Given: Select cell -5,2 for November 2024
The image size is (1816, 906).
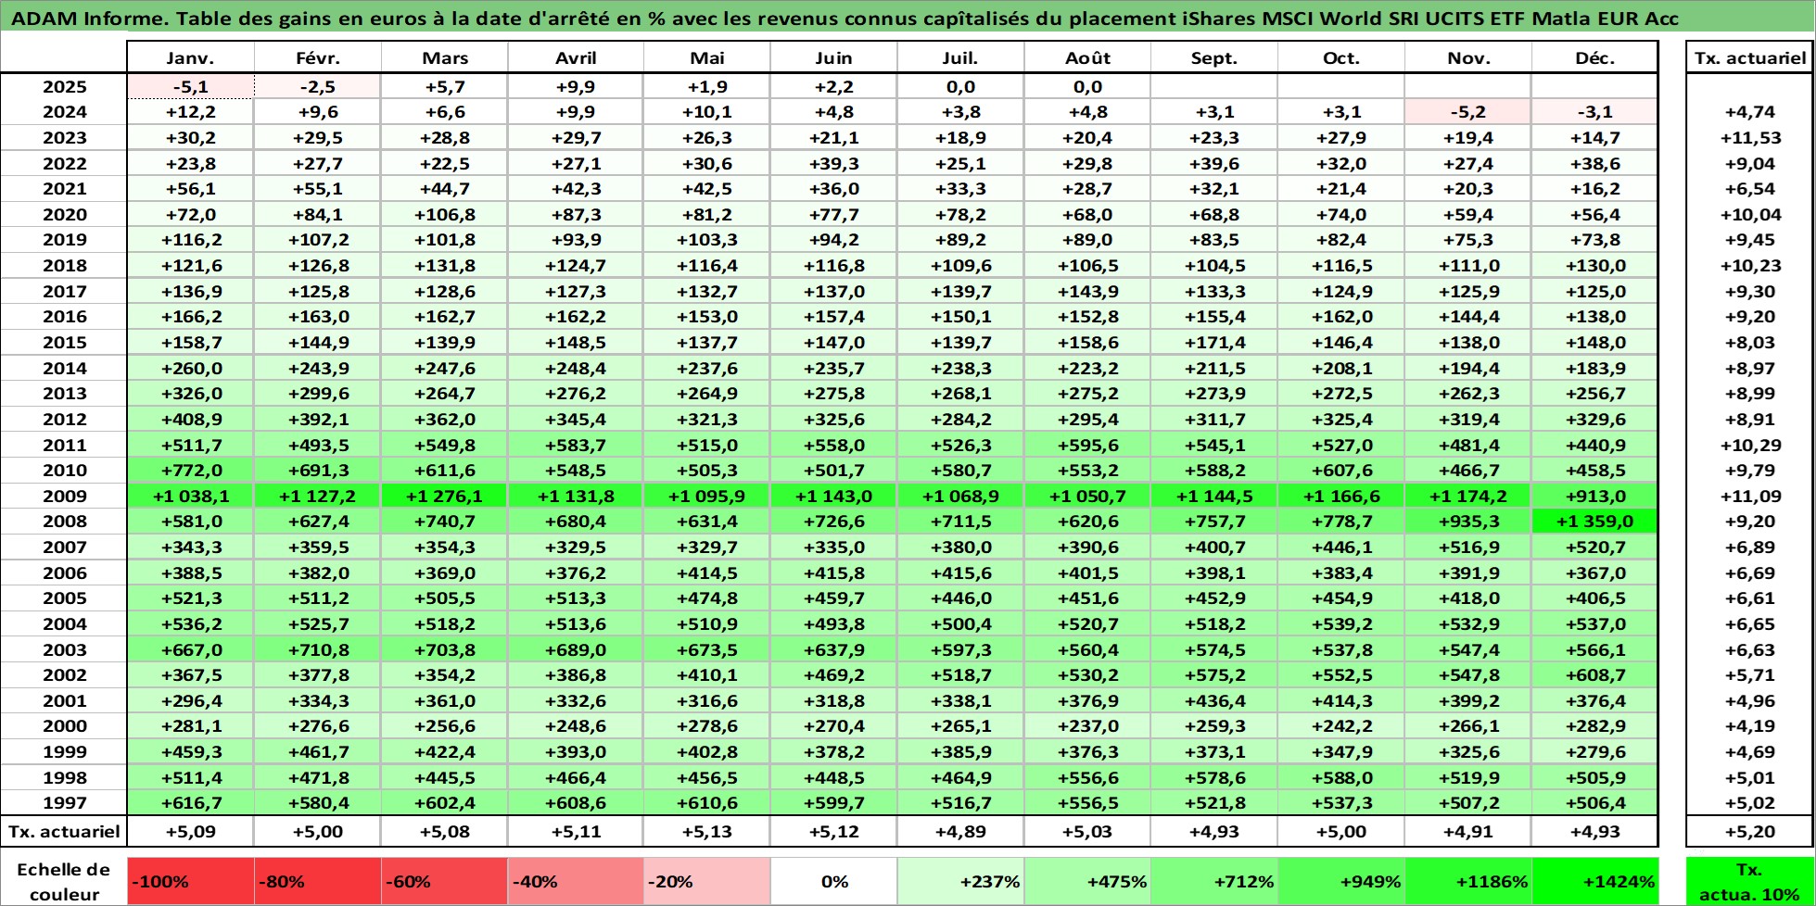Looking at the screenshot, I should pyautogui.click(x=1468, y=112).
